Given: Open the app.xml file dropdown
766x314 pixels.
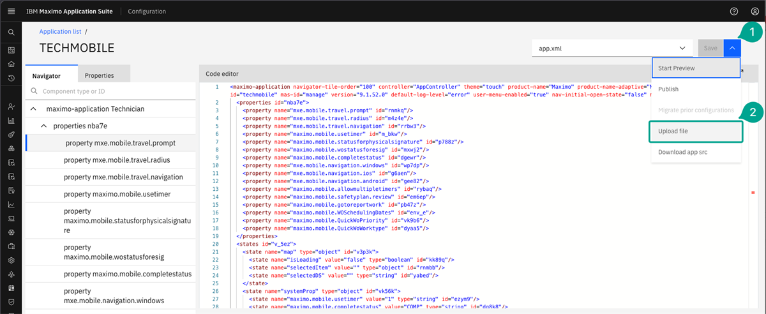Looking at the screenshot, I should [612, 48].
